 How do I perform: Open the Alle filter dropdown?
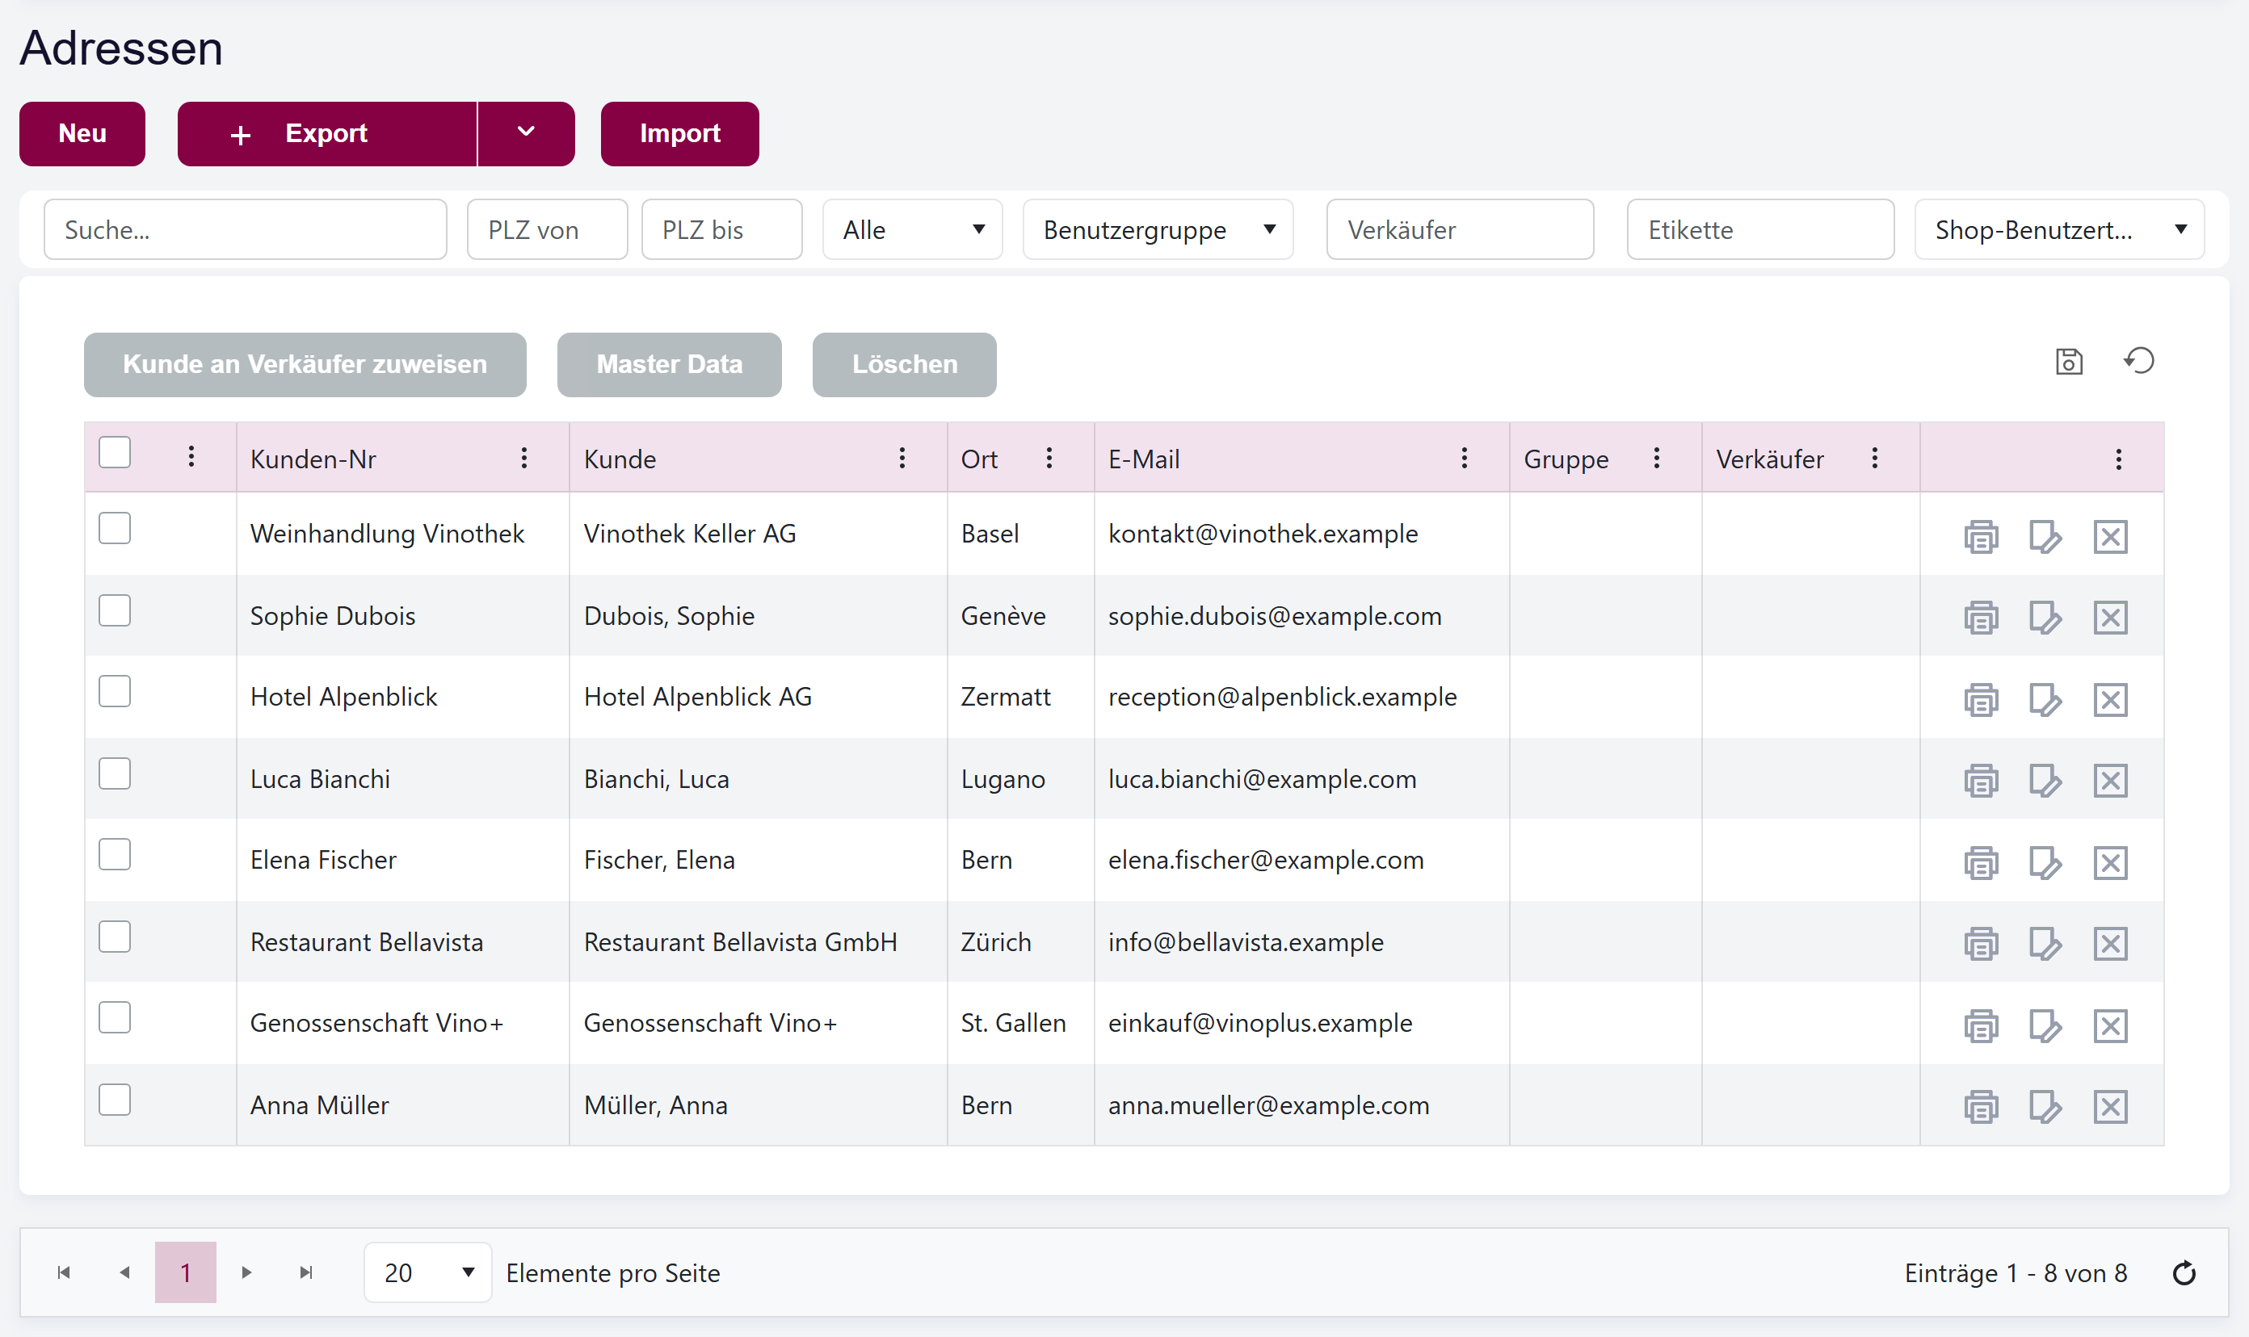[912, 230]
